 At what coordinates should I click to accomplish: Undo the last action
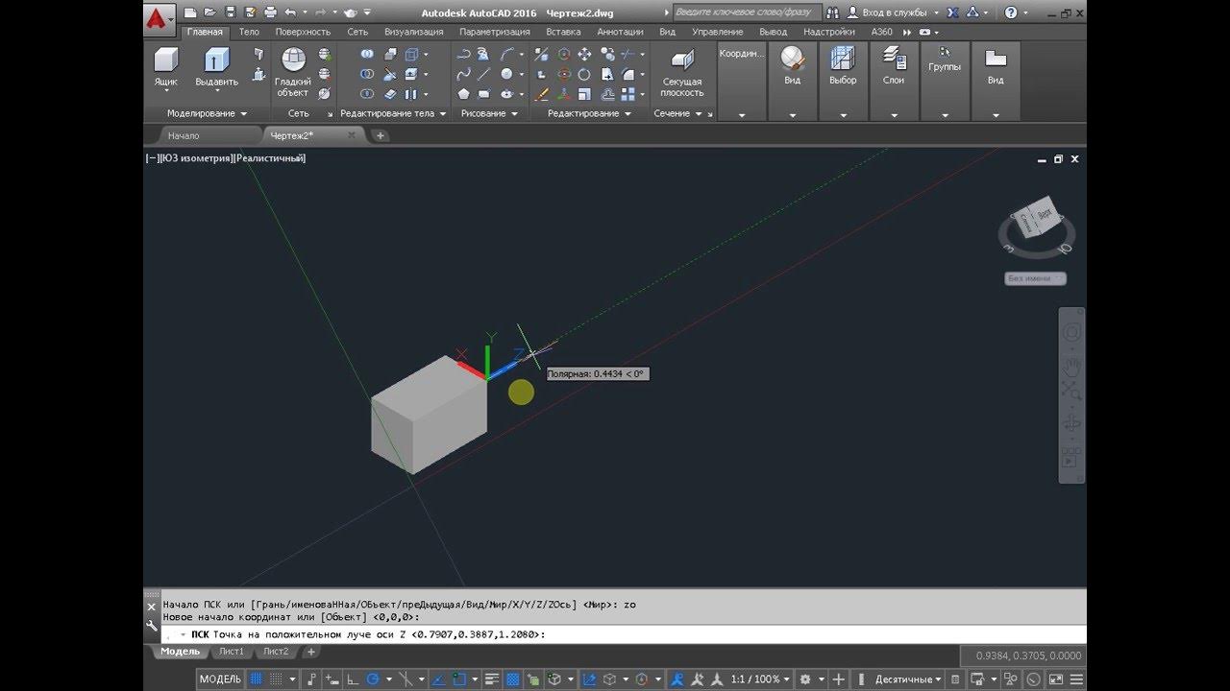pos(290,13)
